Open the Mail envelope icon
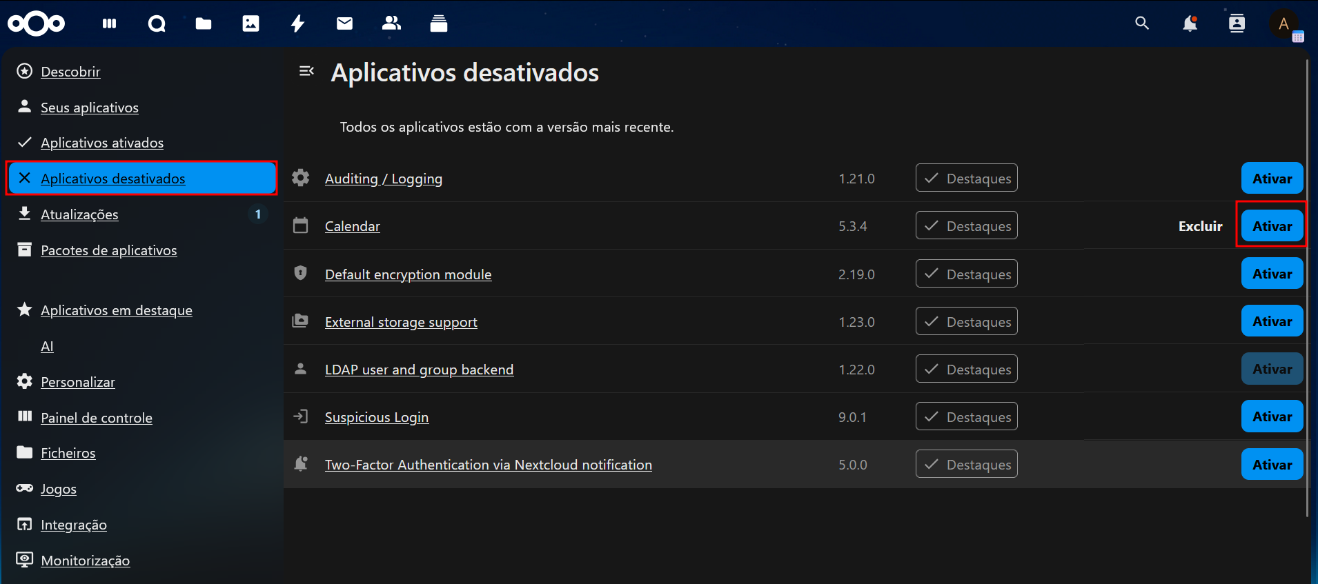The image size is (1318, 584). pyautogui.click(x=344, y=24)
